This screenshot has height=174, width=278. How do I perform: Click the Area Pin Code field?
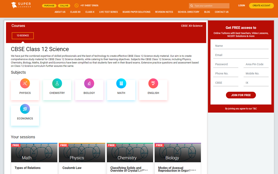coord(256,64)
